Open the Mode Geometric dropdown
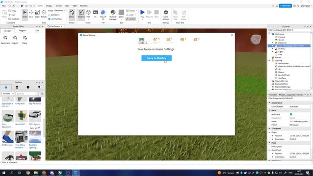This screenshot has height=176, width=313. 60,10
